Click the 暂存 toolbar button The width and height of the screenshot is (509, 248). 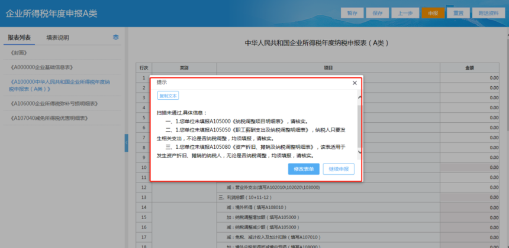pos(352,13)
